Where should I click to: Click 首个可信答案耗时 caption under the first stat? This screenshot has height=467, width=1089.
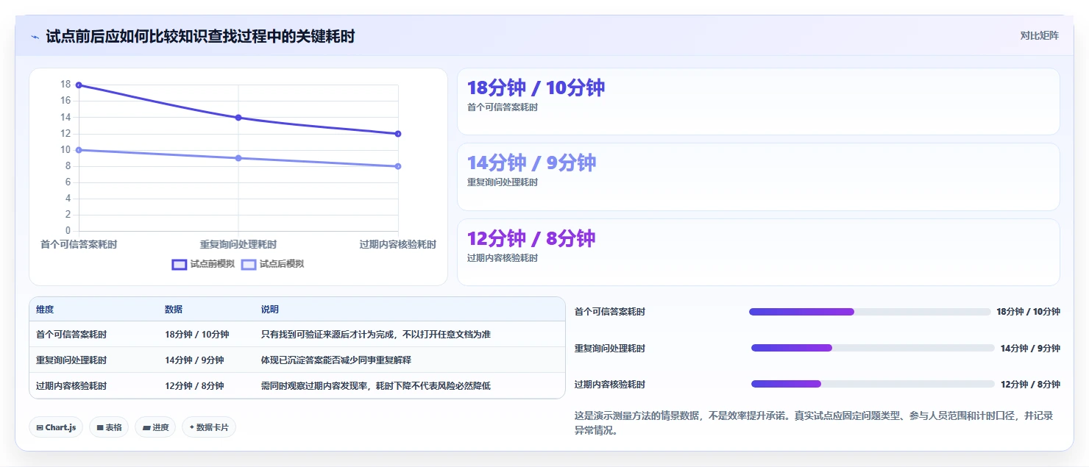pyautogui.click(x=503, y=107)
